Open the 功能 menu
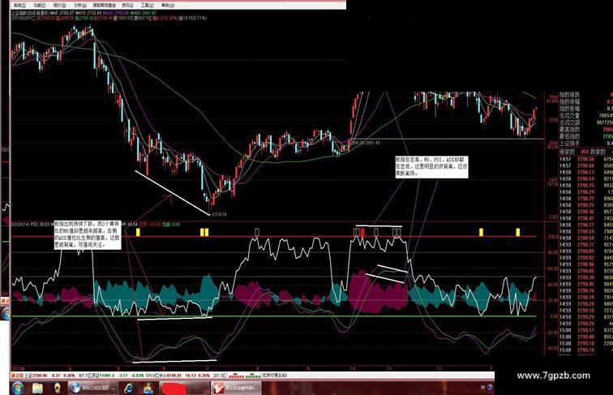This screenshot has width=613, height=395. [x=39, y=6]
